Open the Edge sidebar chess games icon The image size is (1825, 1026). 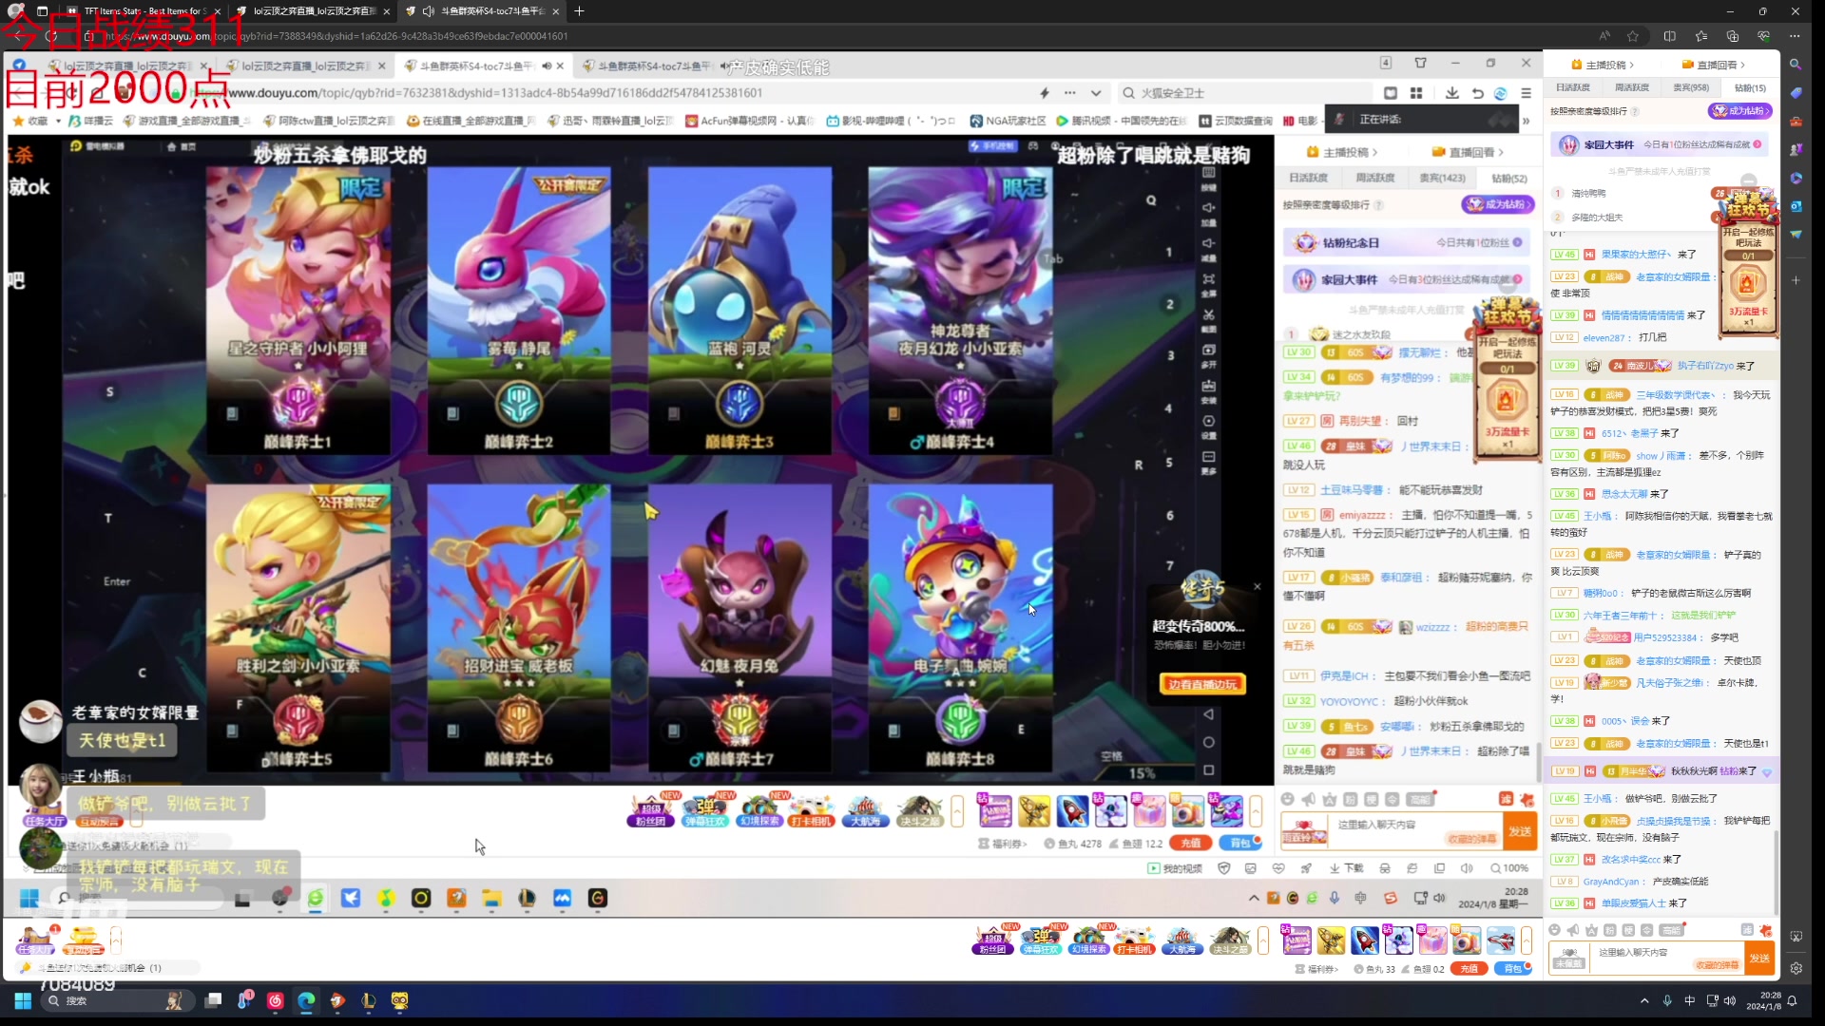point(1796,149)
